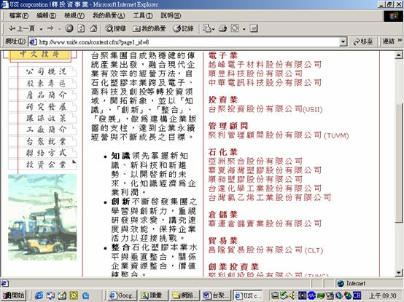Click the vertical scrollbar up arrow
Viewport: 404px width, 302px height.
click(399, 55)
